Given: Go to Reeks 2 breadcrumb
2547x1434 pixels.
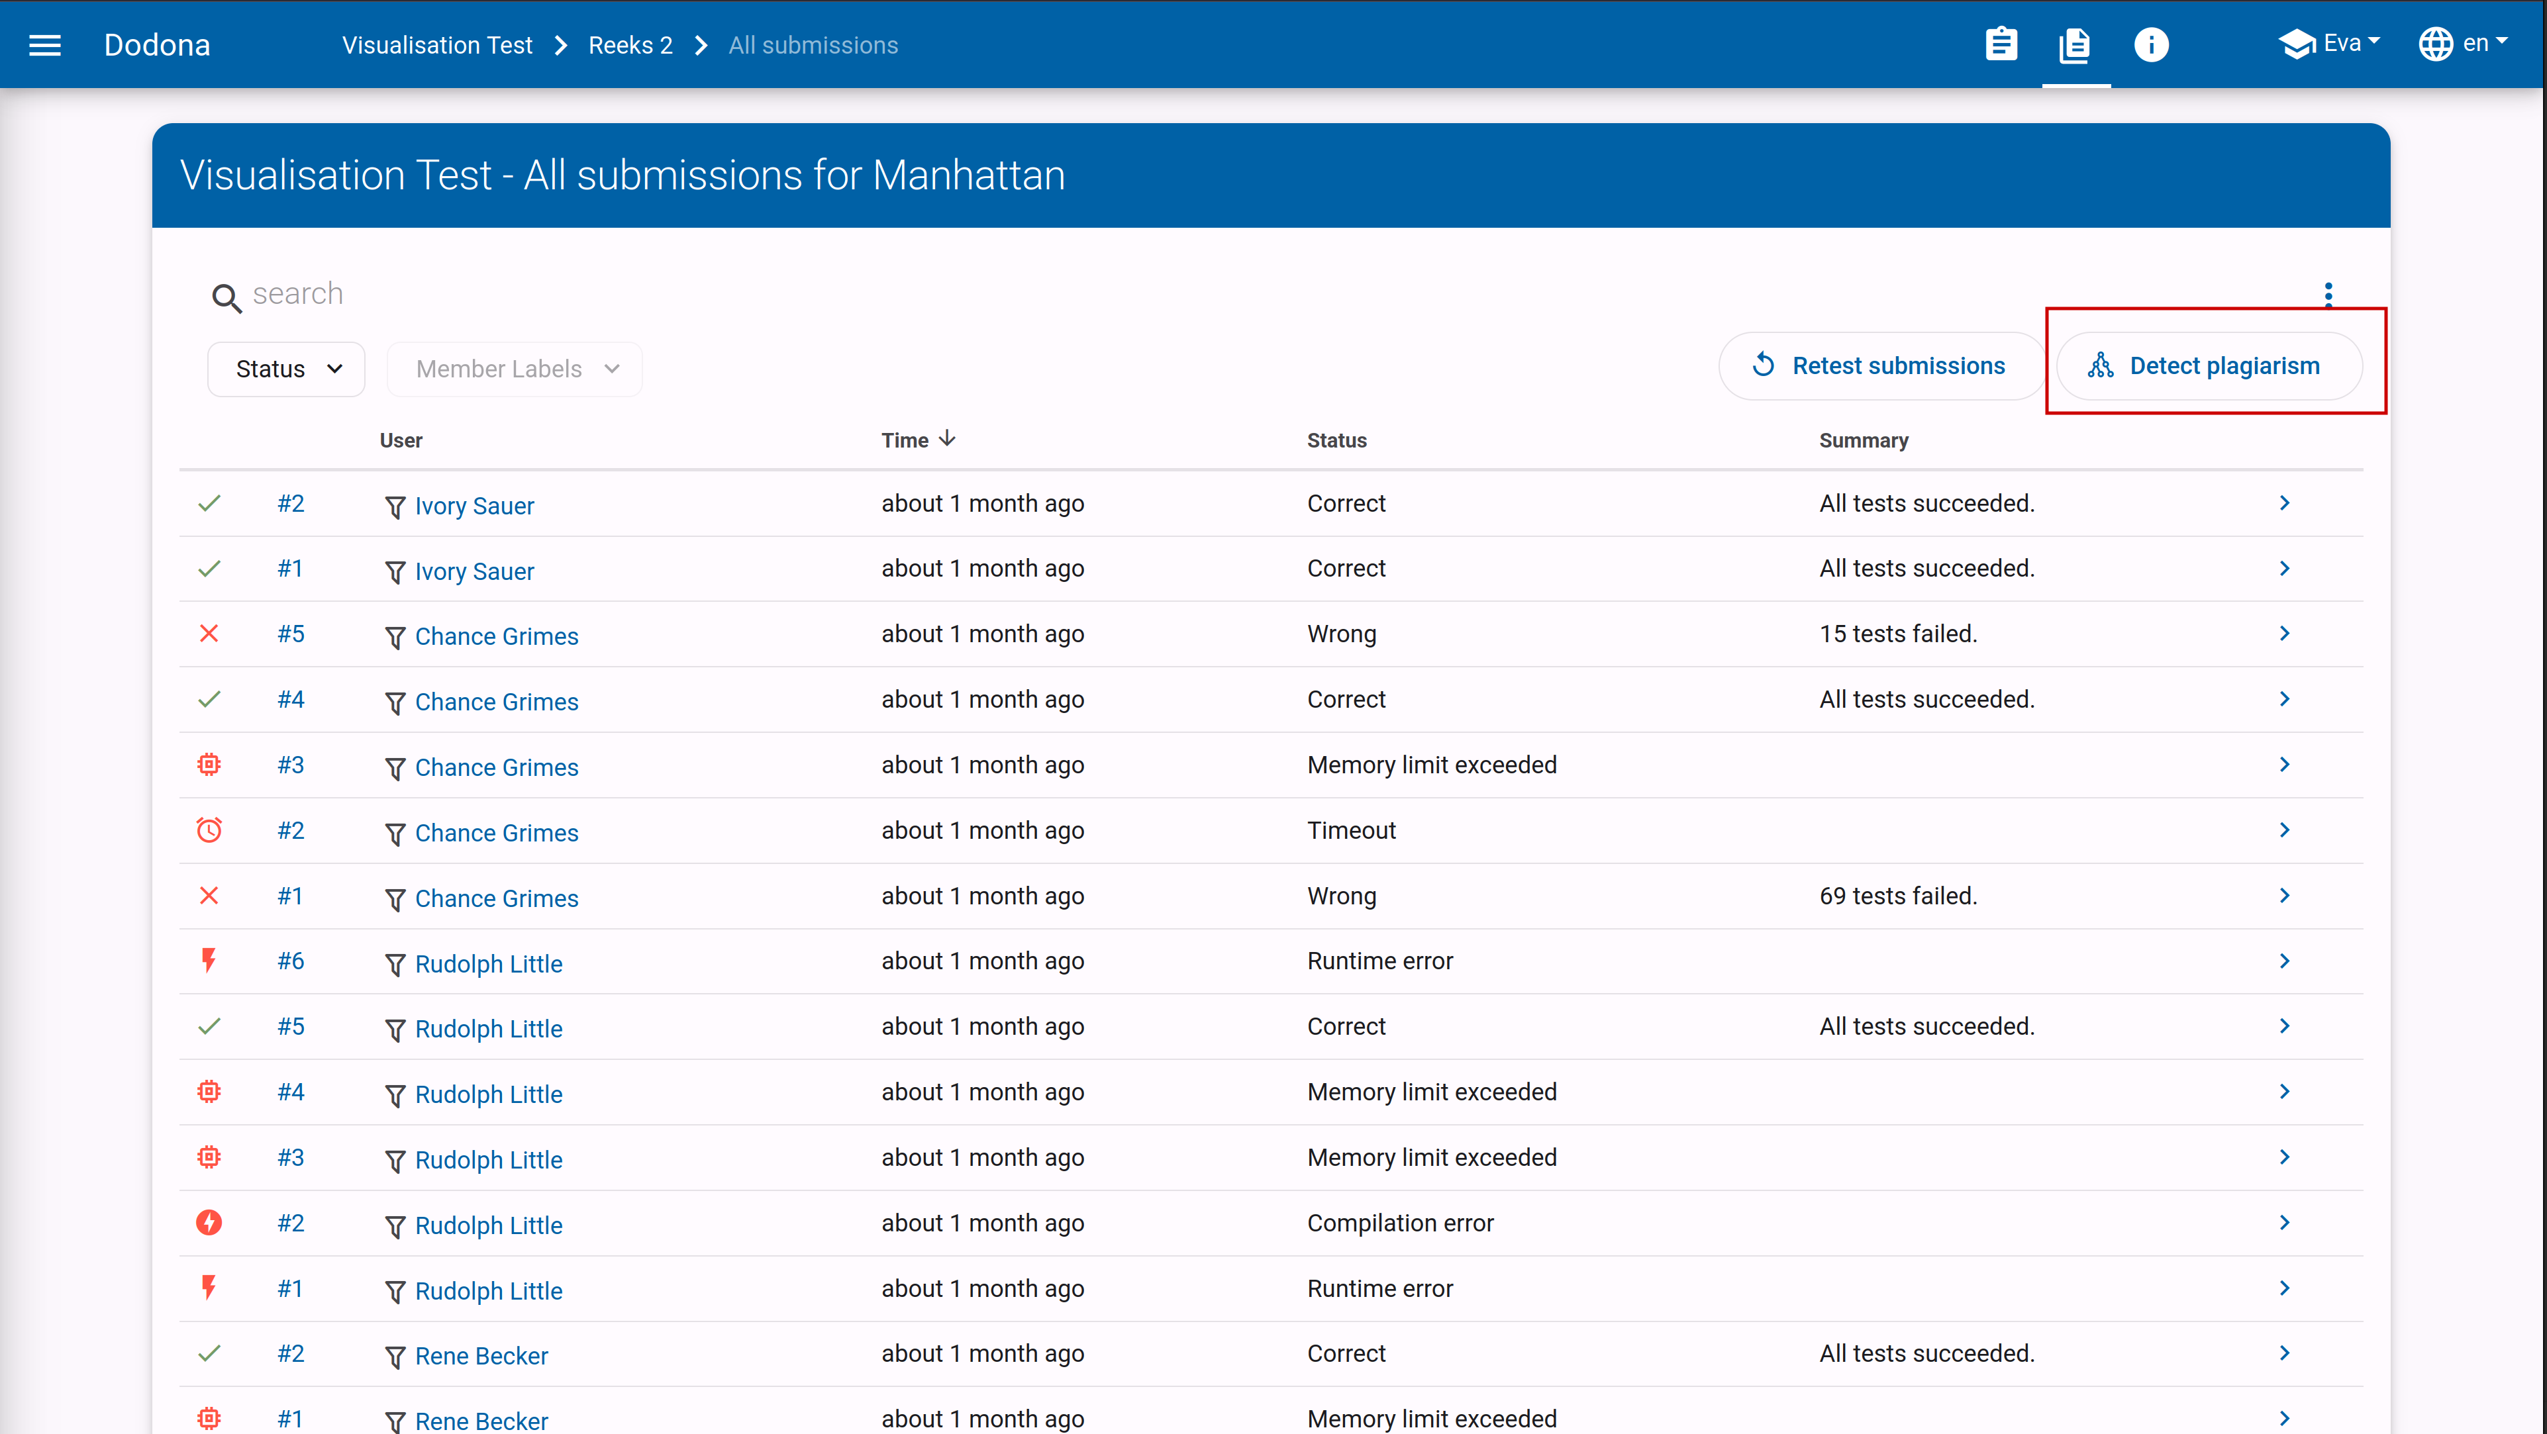Looking at the screenshot, I should click(x=630, y=46).
